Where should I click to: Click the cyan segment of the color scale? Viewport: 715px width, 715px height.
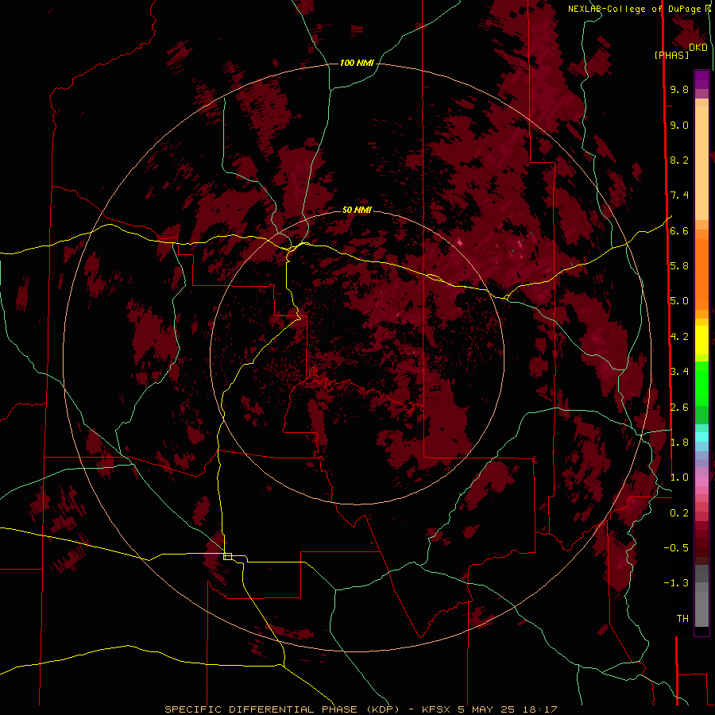pyautogui.click(x=701, y=437)
